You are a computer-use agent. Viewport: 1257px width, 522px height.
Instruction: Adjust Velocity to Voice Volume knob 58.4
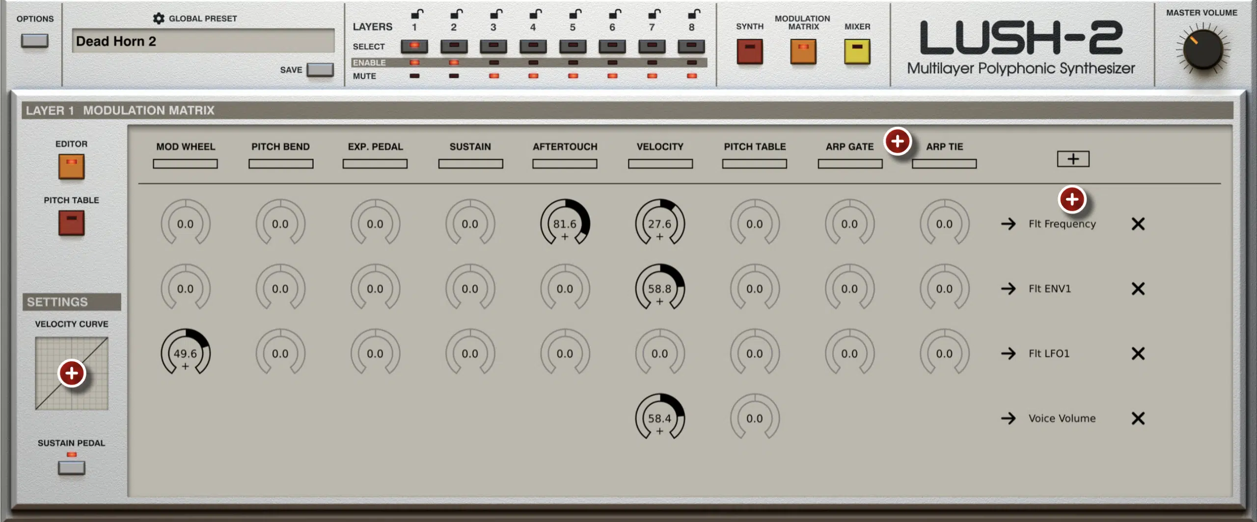660,417
